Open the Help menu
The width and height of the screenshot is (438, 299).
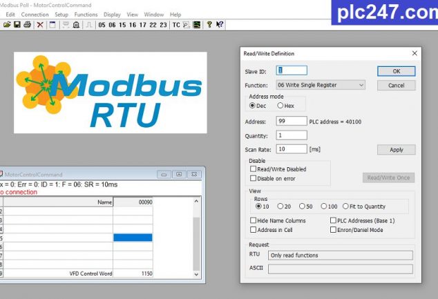coord(175,15)
